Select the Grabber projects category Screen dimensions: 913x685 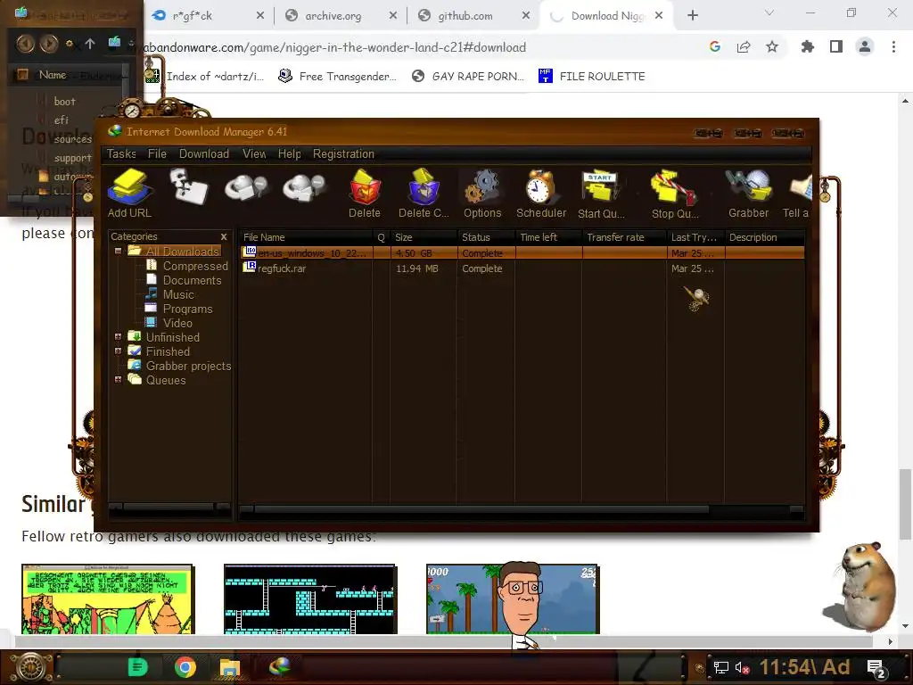pos(188,366)
